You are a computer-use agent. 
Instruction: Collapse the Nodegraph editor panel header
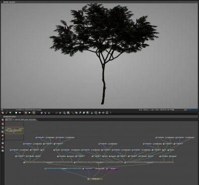click(x=8, y=117)
